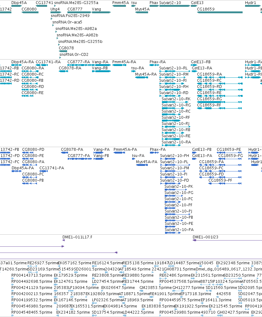Select the tsu-PA protein
The image size is (262, 317).
click(138, 156)
